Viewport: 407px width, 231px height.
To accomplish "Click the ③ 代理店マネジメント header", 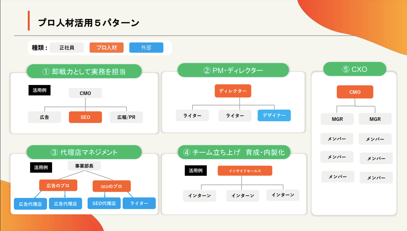I will point(84,152).
